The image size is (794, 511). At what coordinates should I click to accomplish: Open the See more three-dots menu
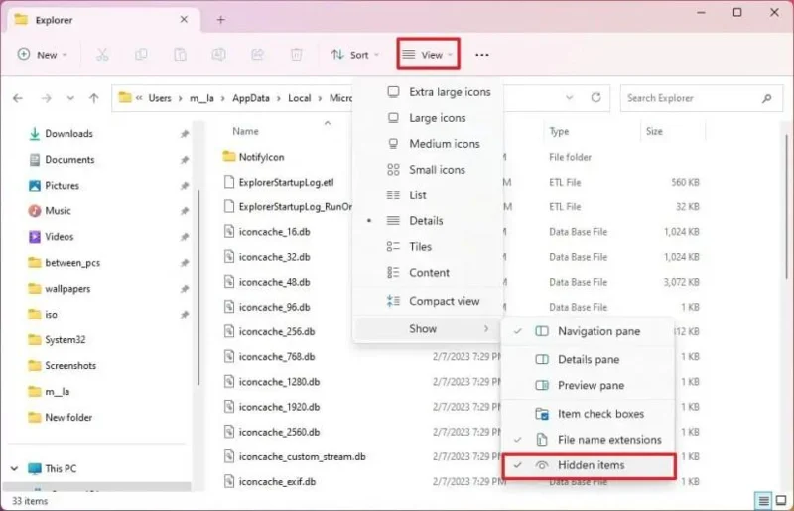(482, 55)
